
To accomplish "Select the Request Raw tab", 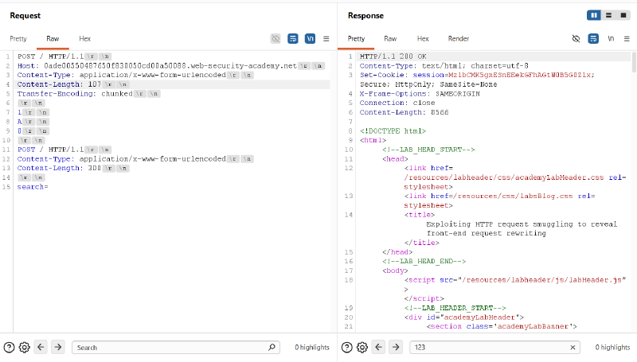I will click(53, 38).
